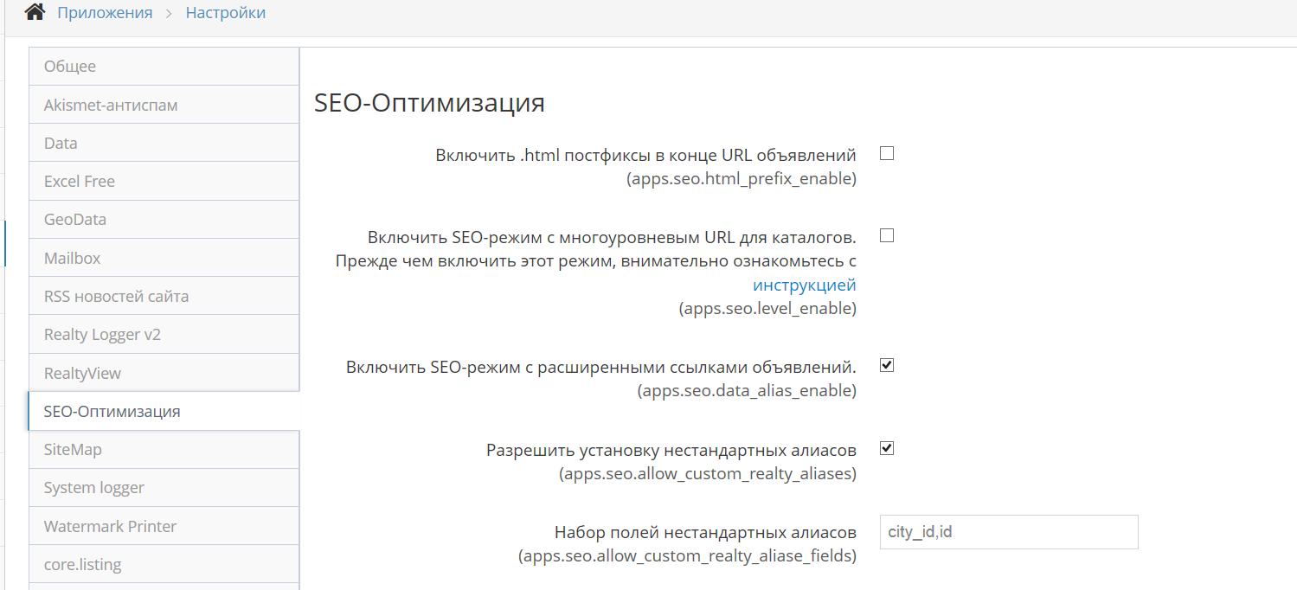Switch to core.listing tab
Image resolution: width=1297 pixels, height=590 pixels.
(x=164, y=564)
